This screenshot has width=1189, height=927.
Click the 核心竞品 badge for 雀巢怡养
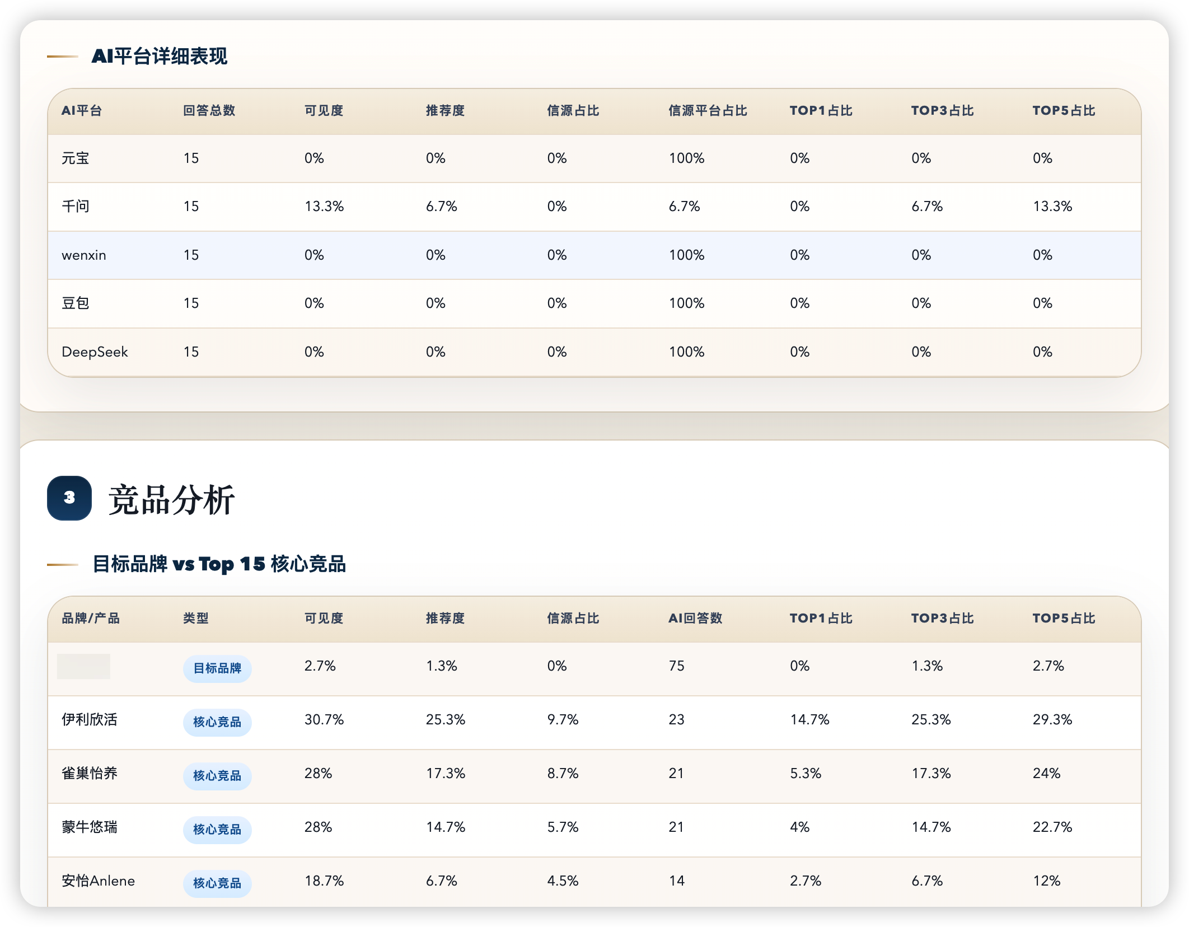tap(217, 775)
